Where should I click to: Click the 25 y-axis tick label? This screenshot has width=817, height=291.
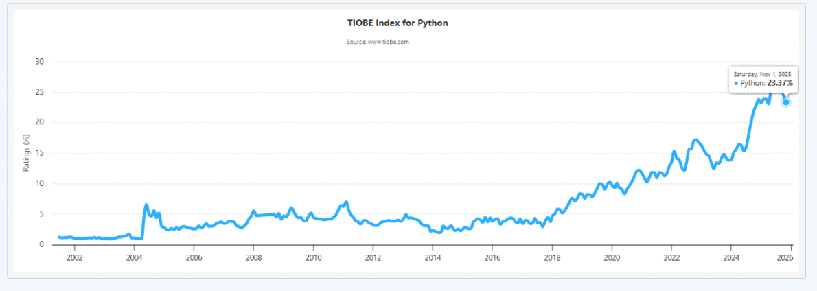pos(40,92)
